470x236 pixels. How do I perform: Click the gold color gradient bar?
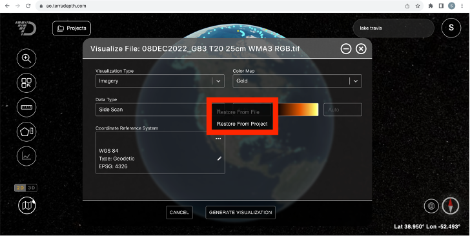[x=298, y=110]
